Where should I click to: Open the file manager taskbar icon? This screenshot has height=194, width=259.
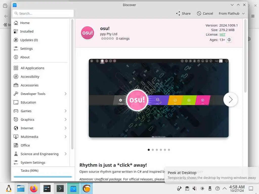pyautogui.click(x=21, y=188)
